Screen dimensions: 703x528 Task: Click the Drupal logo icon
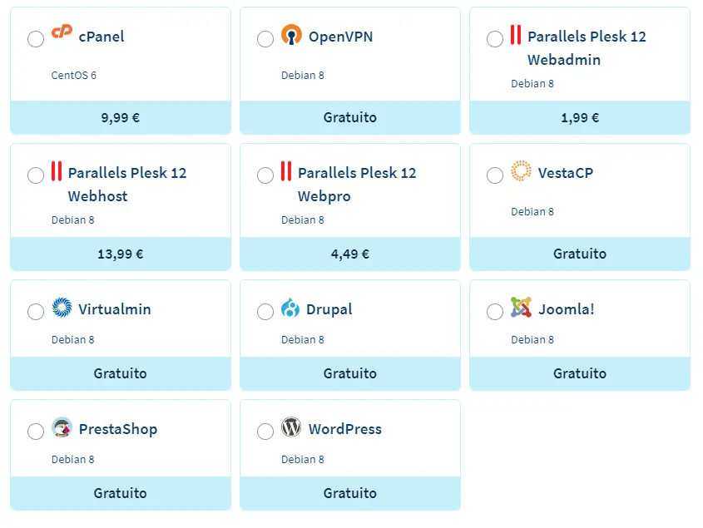coord(291,308)
